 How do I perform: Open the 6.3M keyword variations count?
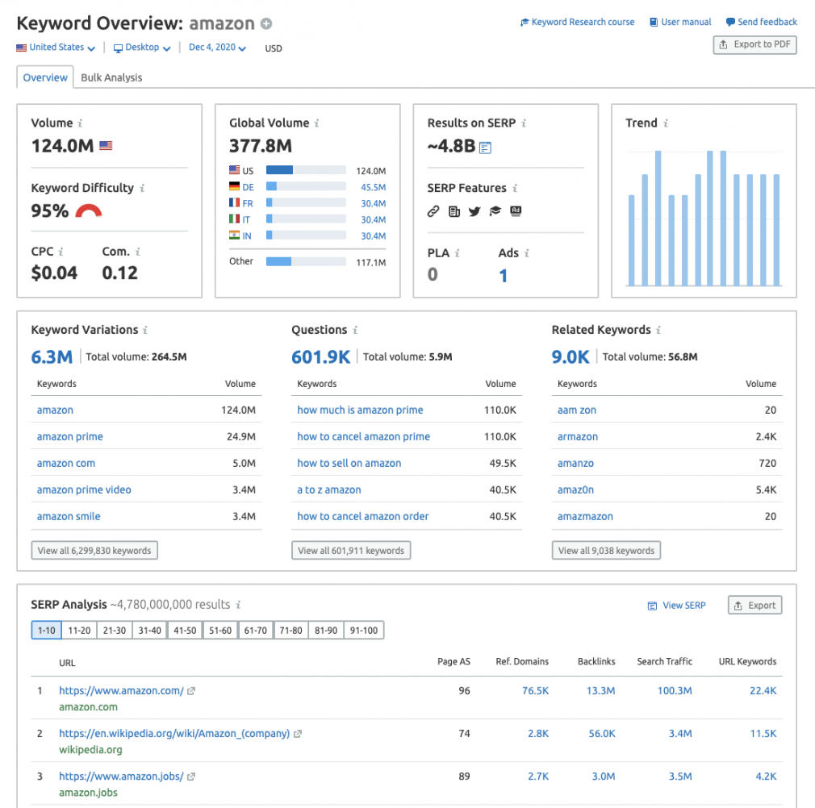[52, 357]
